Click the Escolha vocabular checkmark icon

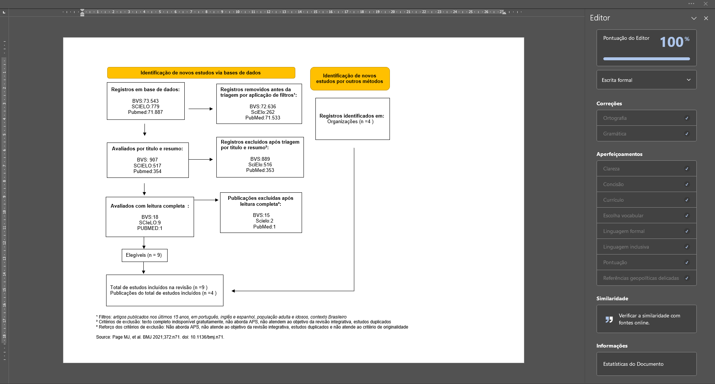point(687,215)
